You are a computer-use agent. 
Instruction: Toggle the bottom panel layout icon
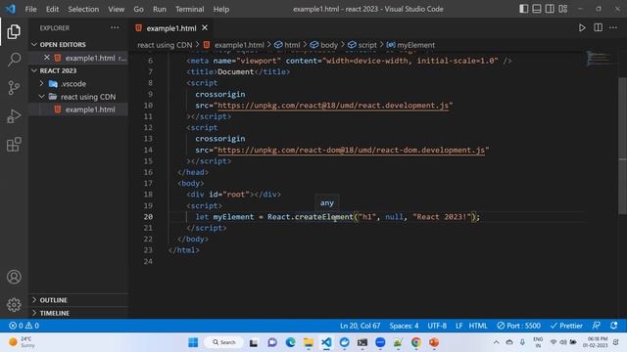537,9
